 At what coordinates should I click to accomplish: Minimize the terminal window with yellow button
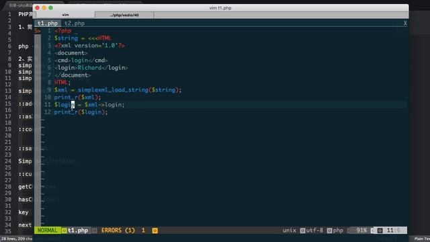click(x=44, y=7)
